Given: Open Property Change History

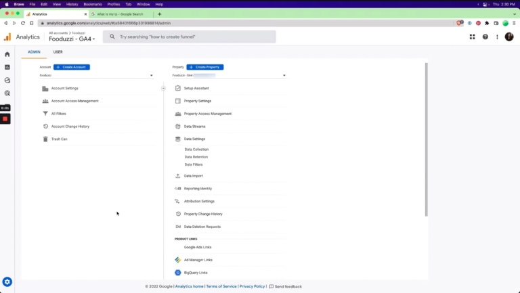Looking at the screenshot, I should (203, 214).
